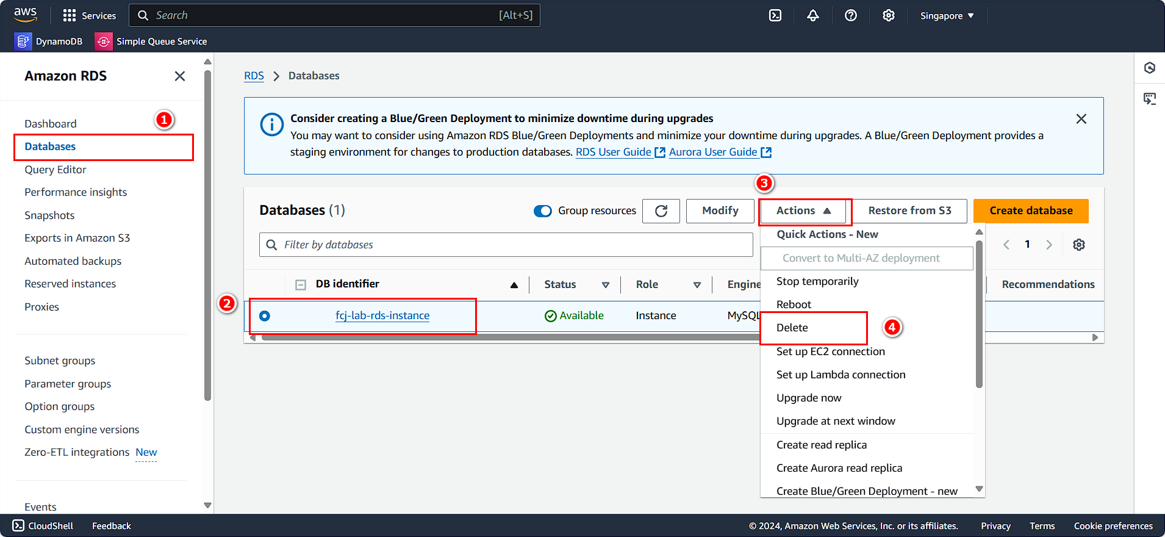The width and height of the screenshot is (1165, 537).
Task: Open Simple Queue Service shortcut
Action: (x=151, y=41)
